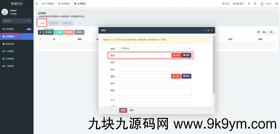280x134 pixels.
Task: Click the 确定 confirm button
Action: [123, 110]
